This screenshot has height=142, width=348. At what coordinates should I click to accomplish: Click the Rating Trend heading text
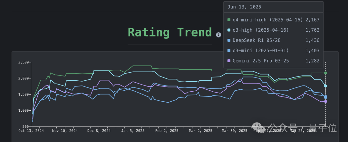[x=170, y=33]
